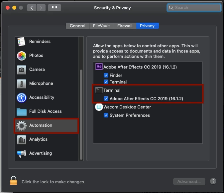
Task: Minimize the Security & Privacy window
Action: [x=14, y=8]
